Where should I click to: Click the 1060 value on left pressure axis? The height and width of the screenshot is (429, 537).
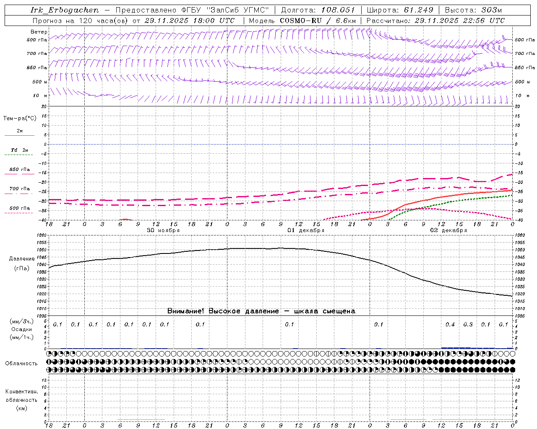42,235
